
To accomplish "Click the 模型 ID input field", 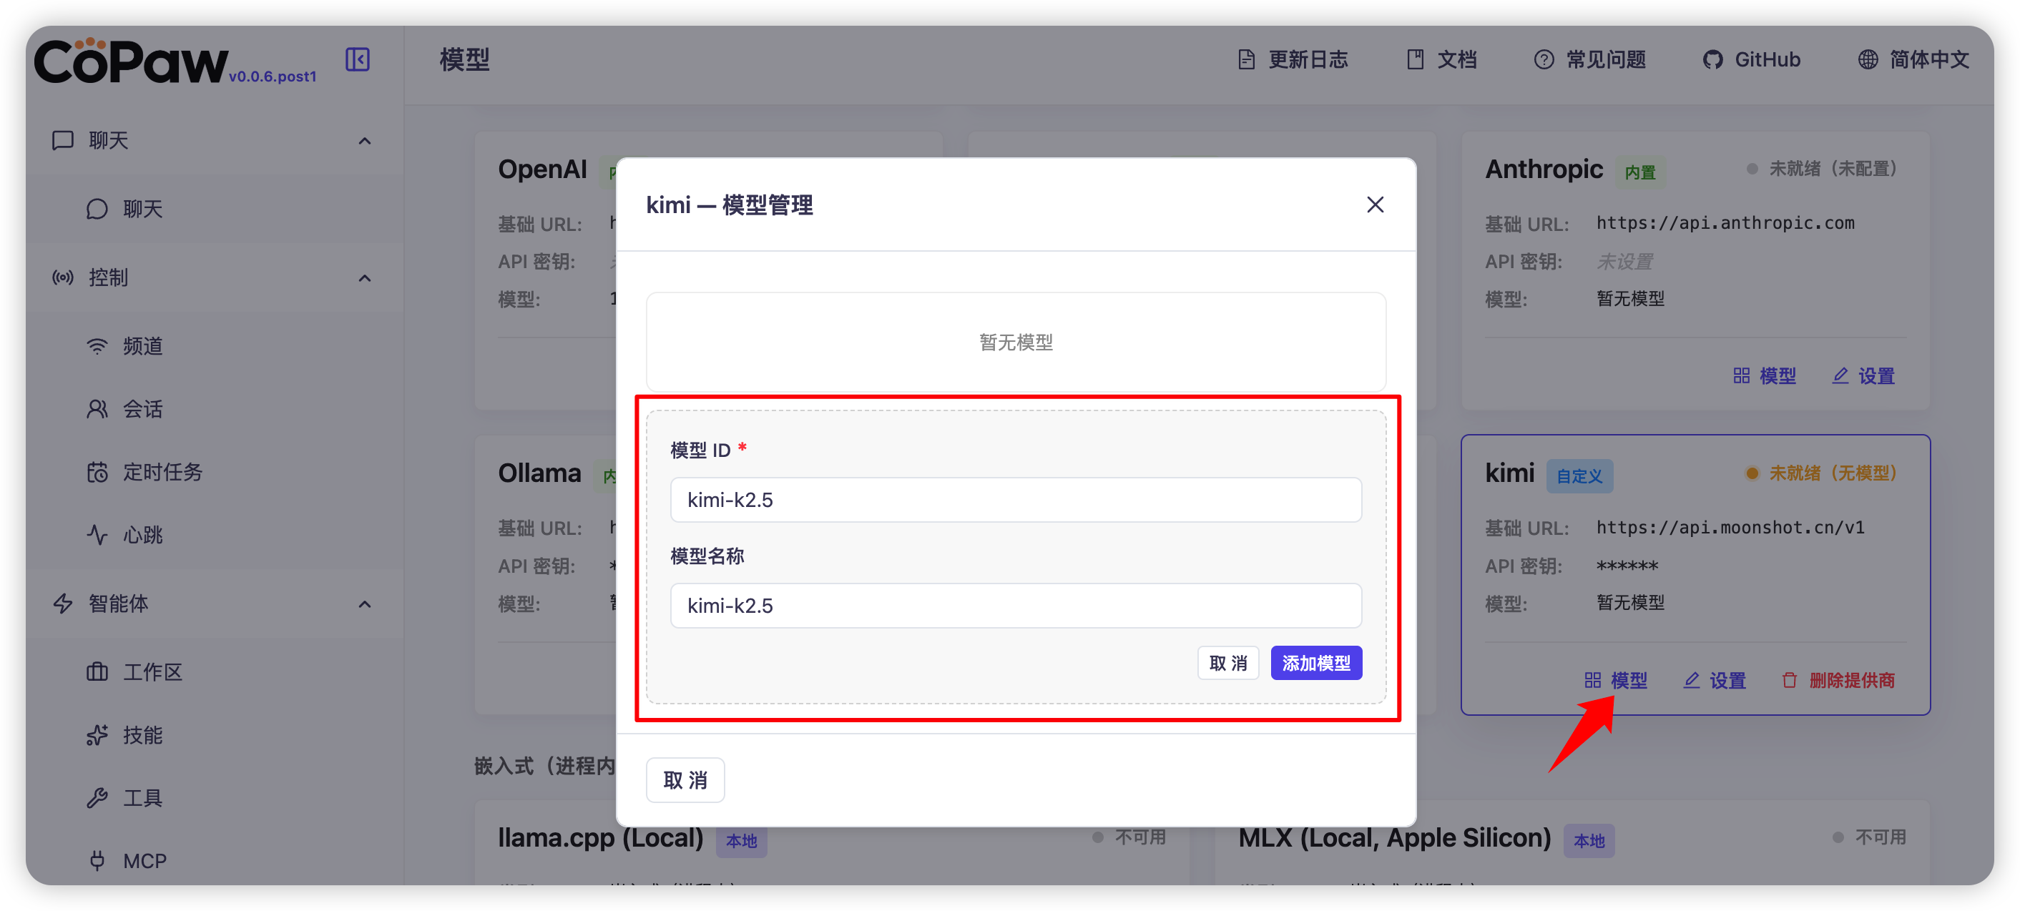I will 1016,499.
